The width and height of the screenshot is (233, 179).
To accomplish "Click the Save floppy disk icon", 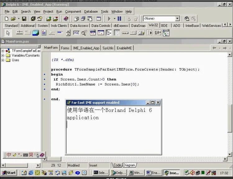I will [x=24, y=19].
